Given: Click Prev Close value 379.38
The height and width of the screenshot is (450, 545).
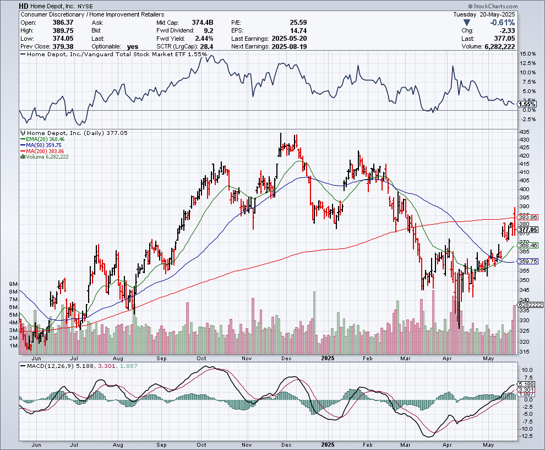Looking at the screenshot, I should click(x=63, y=47).
